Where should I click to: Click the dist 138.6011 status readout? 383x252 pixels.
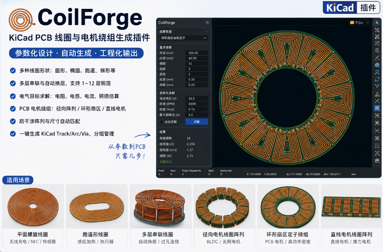point(332,175)
